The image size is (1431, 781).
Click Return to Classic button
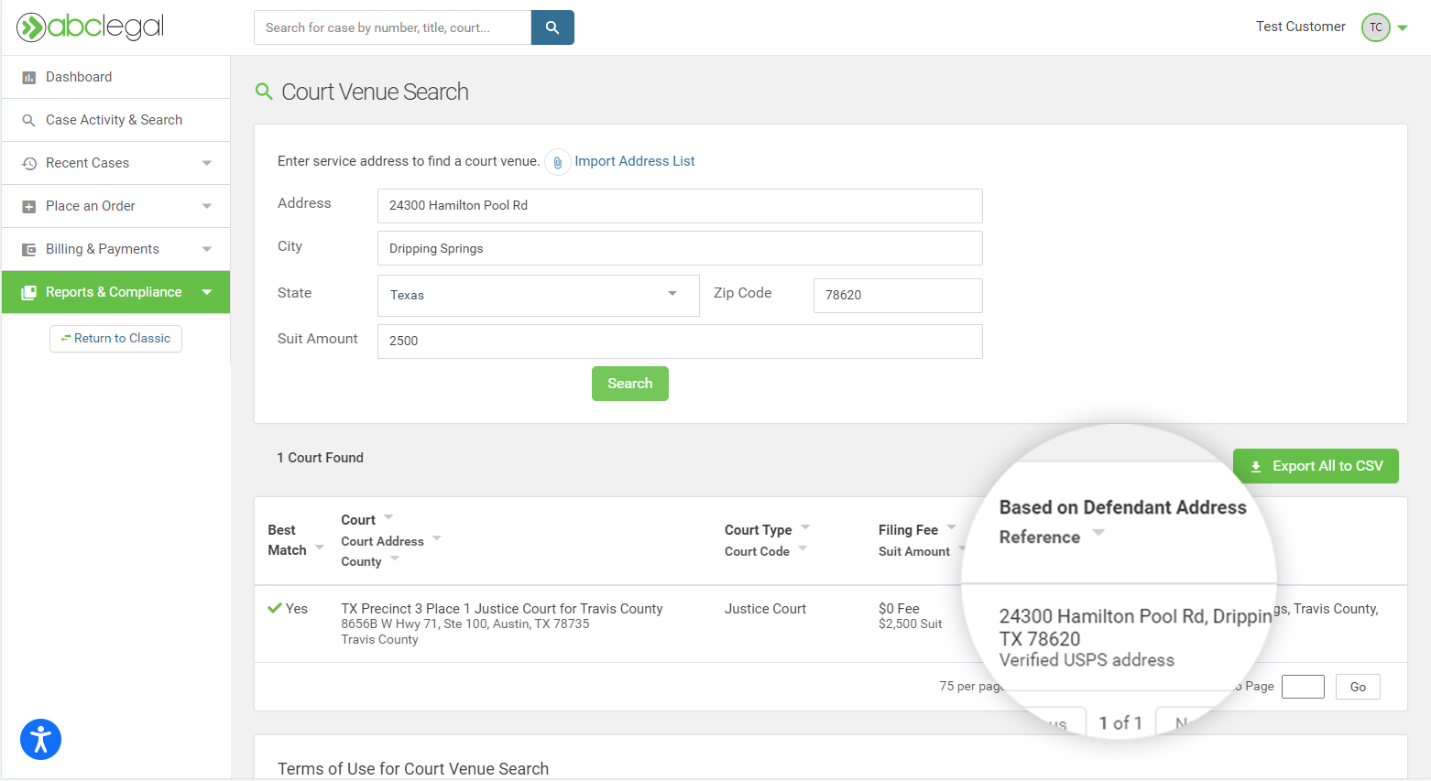[115, 339]
